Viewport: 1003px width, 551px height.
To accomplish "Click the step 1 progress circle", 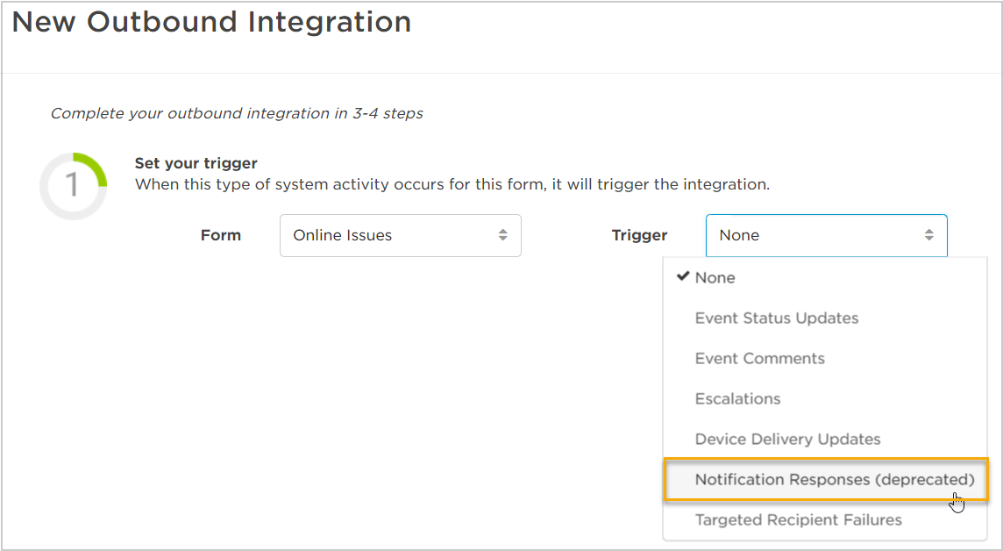I will pos(73,186).
